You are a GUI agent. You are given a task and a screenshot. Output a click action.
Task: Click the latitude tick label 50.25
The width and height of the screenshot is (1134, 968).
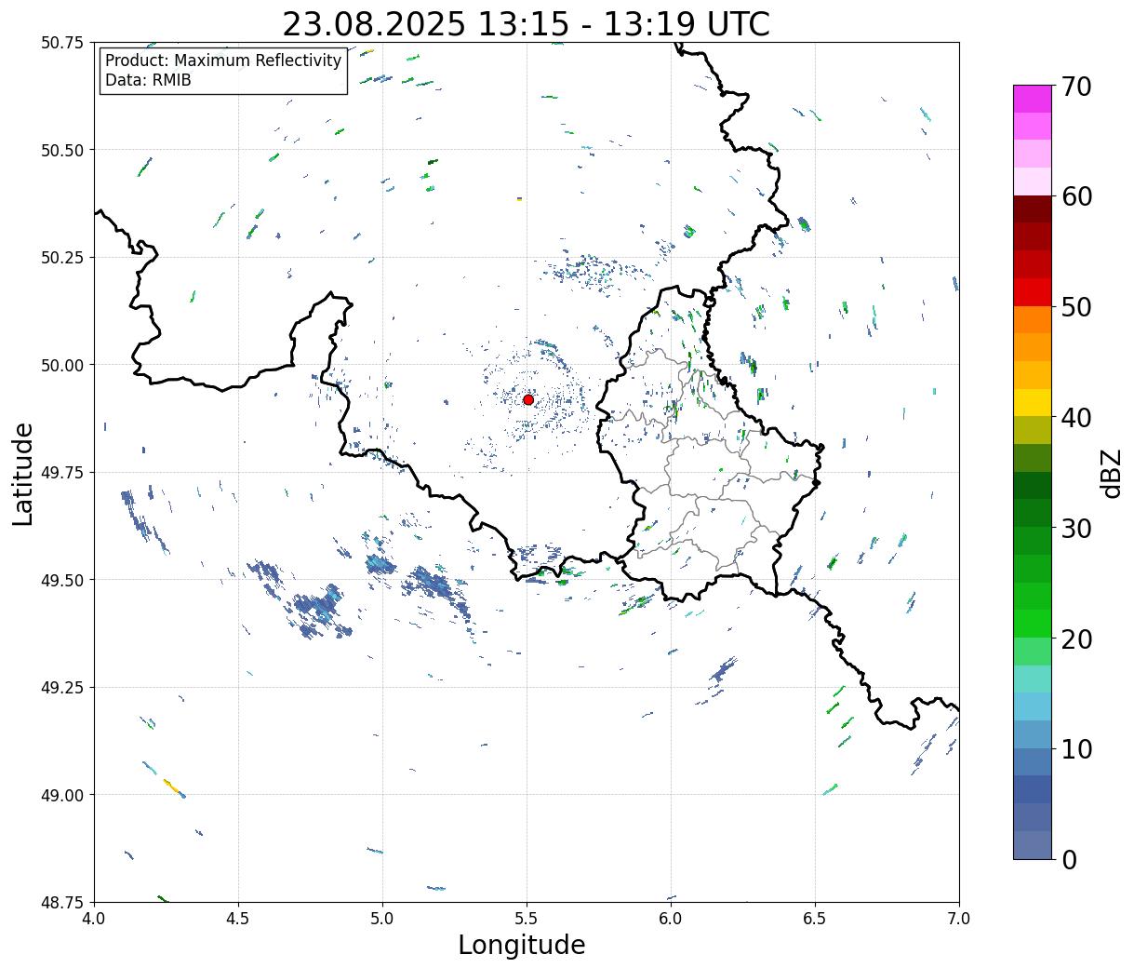(x=62, y=258)
